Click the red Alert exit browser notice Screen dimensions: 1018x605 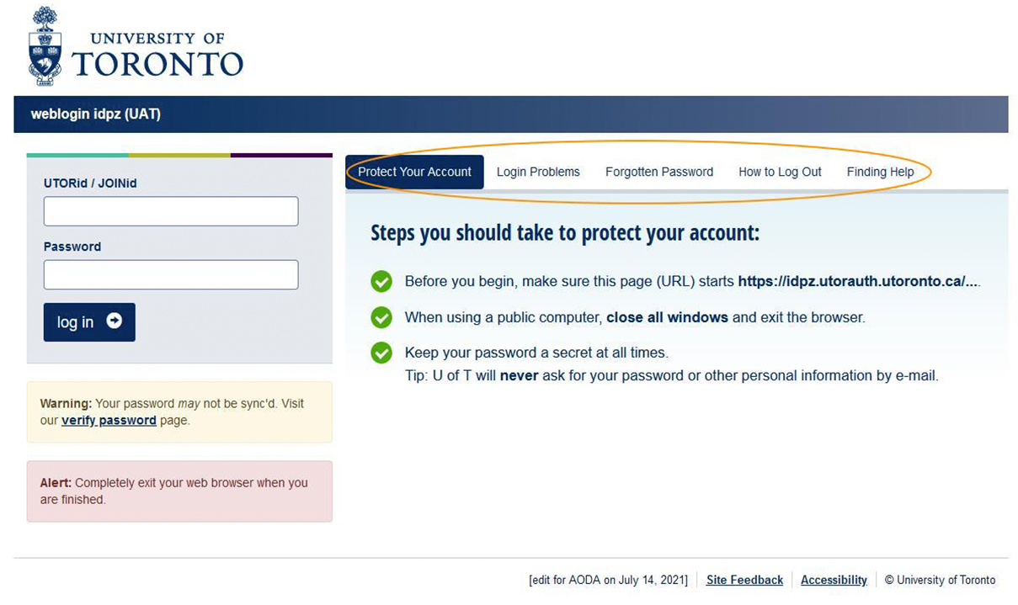tap(179, 491)
